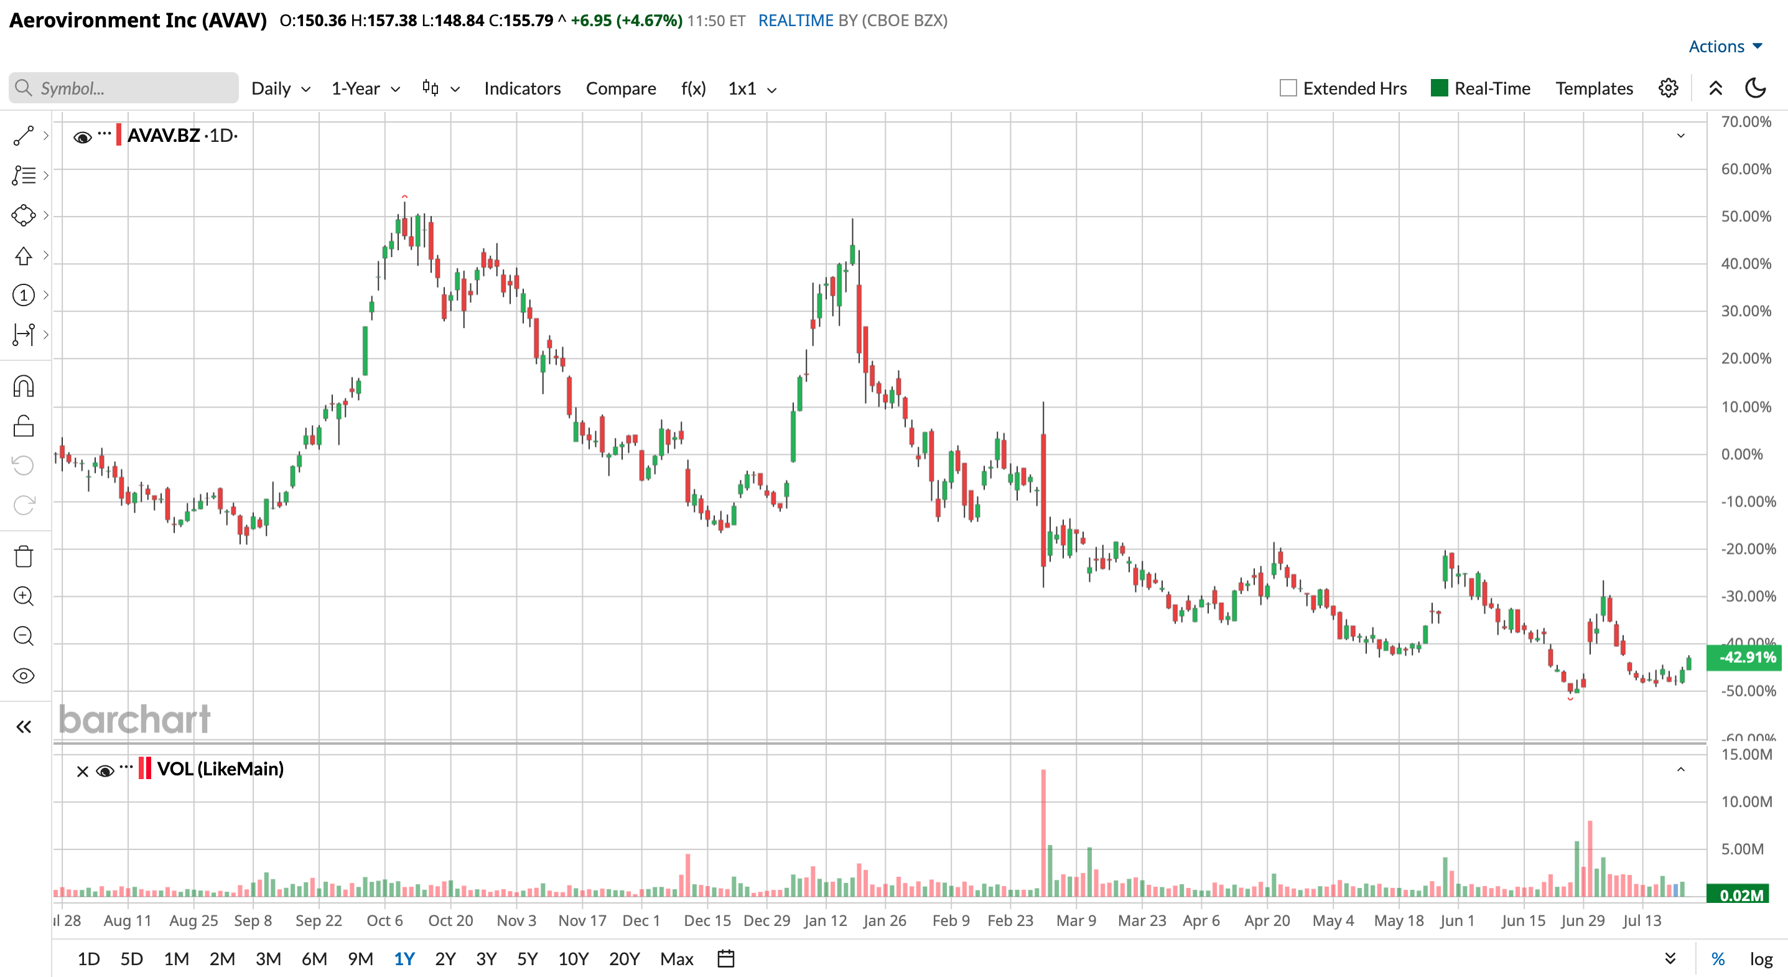Toggle log scale mode
Image resolution: width=1788 pixels, height=977 pixels.
1761,959
